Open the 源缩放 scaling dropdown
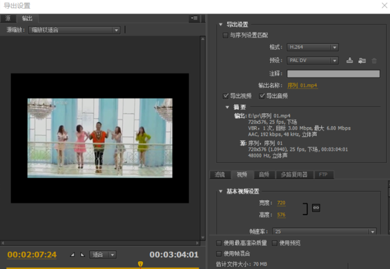Screen dimensions: 390x269 click(74, 30)
